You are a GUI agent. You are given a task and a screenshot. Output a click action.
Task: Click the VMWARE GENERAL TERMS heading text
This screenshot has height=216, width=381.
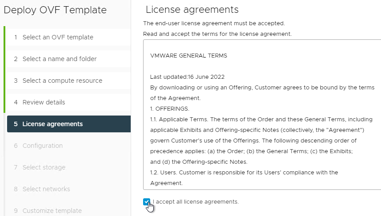[x=189, y=56]
